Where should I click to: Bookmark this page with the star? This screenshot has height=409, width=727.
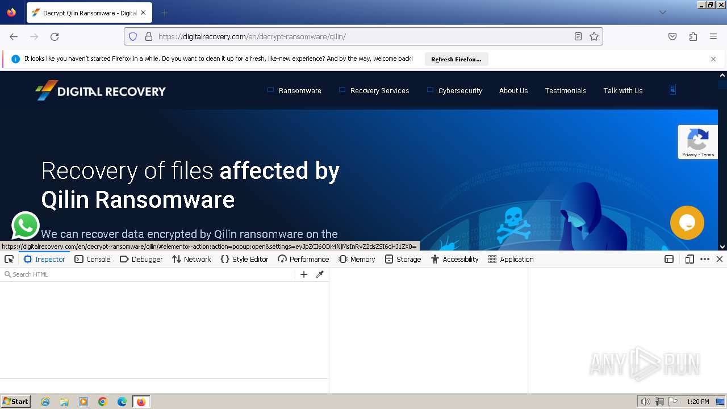(x=594, y=36)
